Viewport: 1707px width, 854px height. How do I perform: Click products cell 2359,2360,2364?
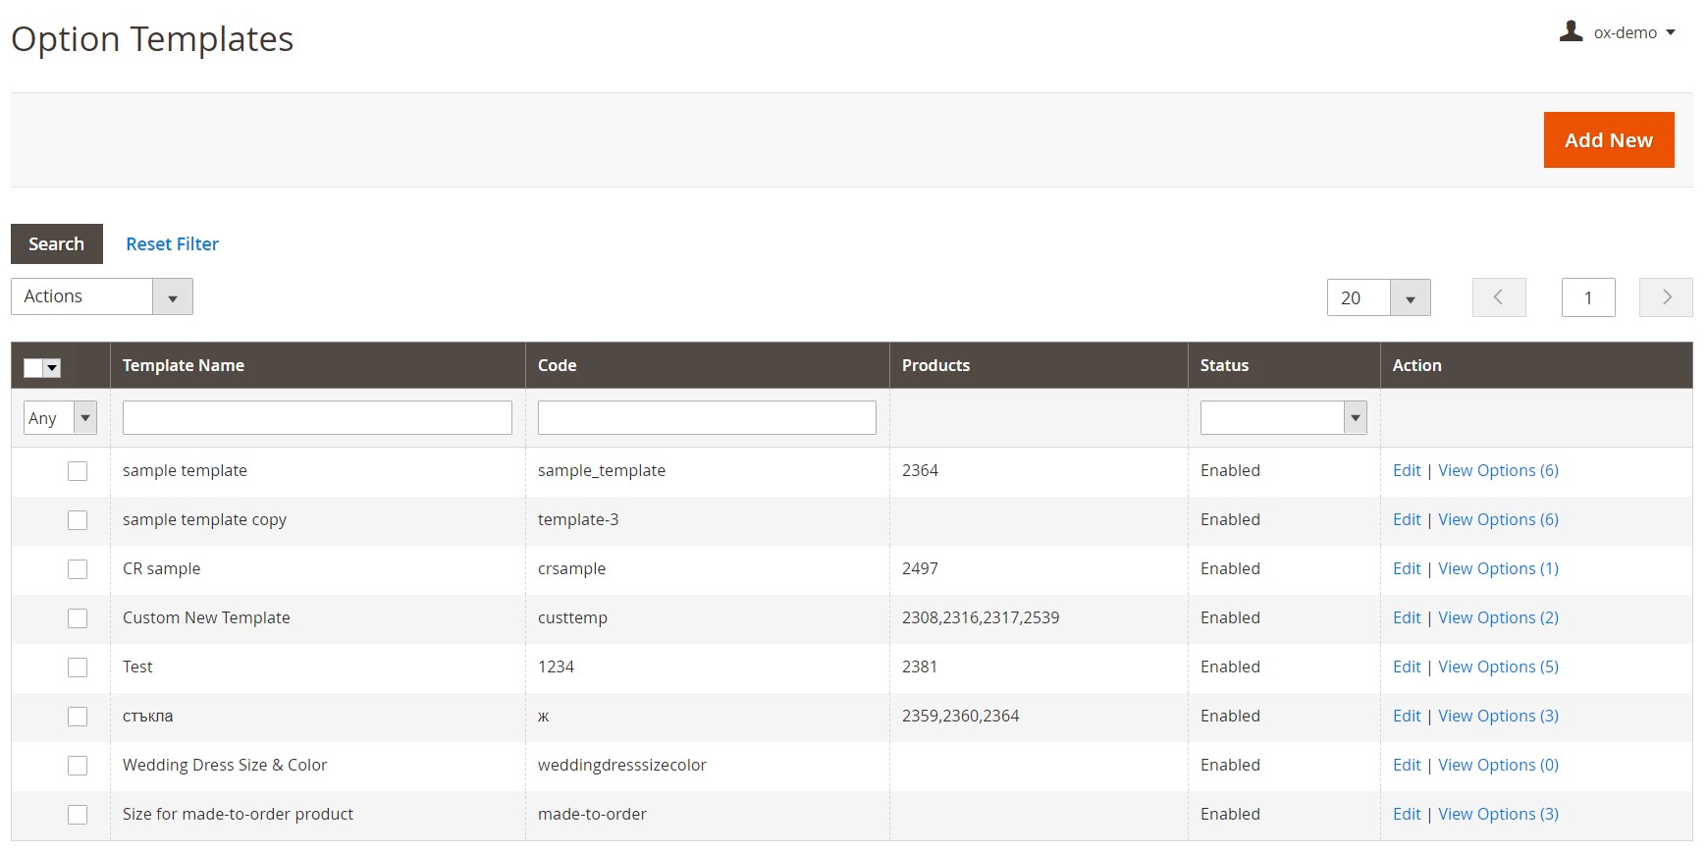click(960, 716)
